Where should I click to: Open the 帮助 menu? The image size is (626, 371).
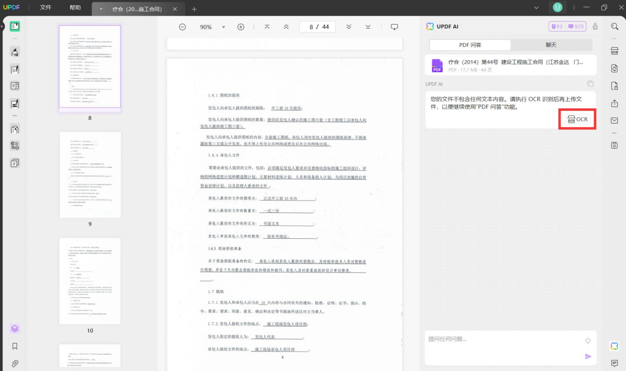click(x=75, y=8)
